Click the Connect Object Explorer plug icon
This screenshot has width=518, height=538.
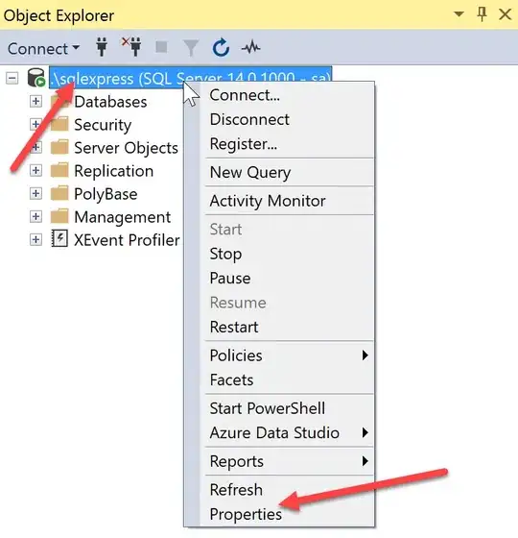(x=102, y=47)
